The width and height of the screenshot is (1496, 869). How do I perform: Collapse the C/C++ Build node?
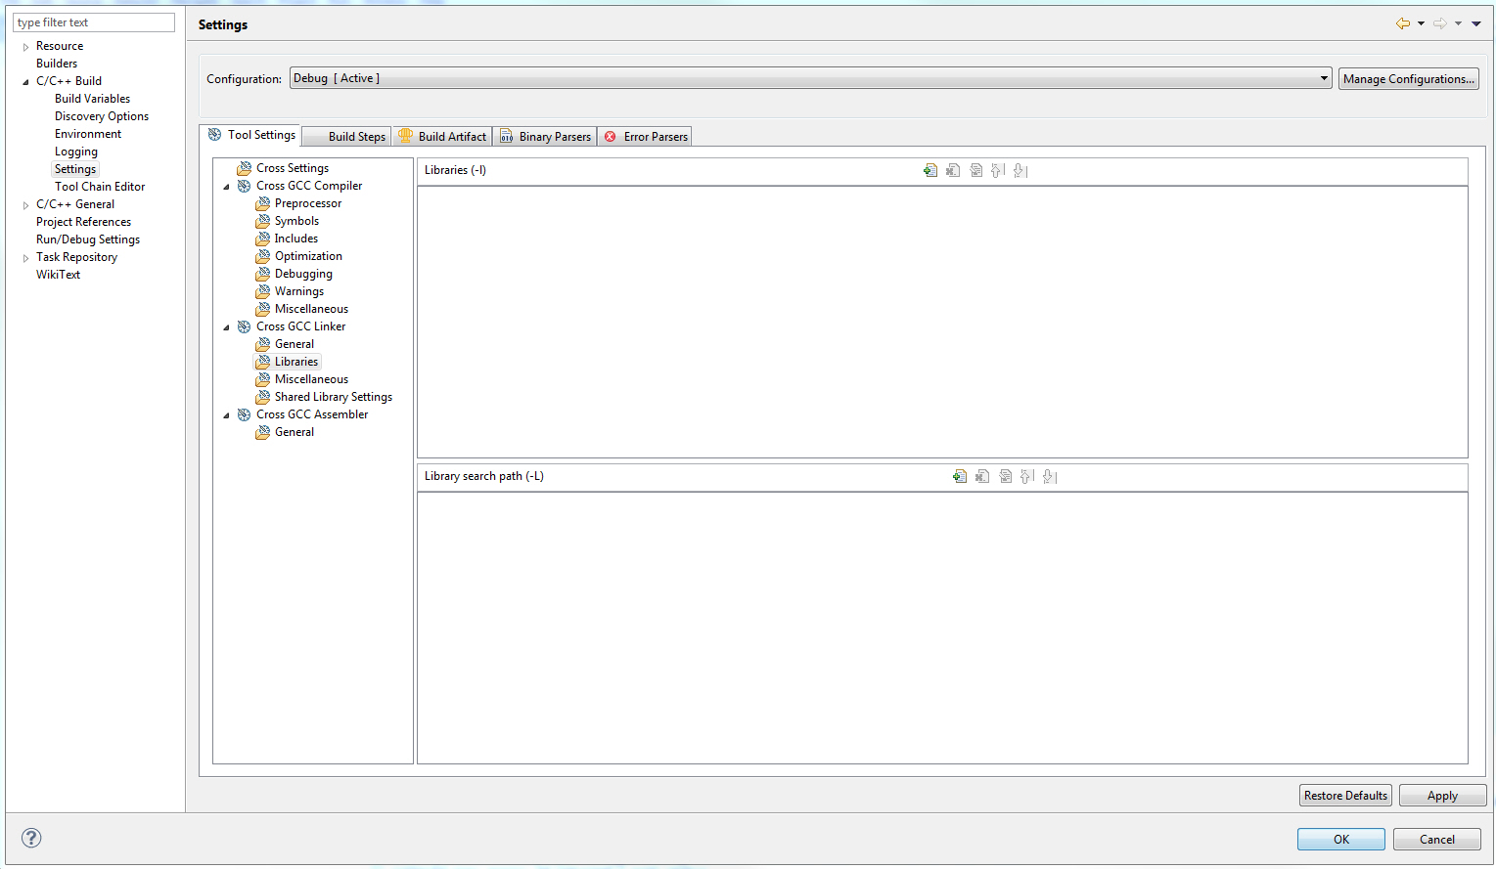25,82
